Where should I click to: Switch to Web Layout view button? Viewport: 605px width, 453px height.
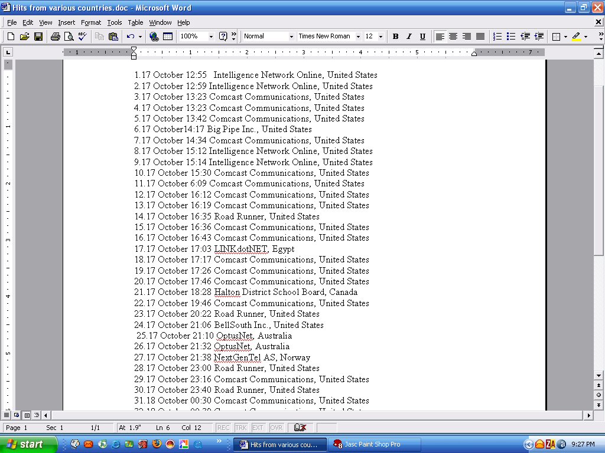[x=17, y=415]
